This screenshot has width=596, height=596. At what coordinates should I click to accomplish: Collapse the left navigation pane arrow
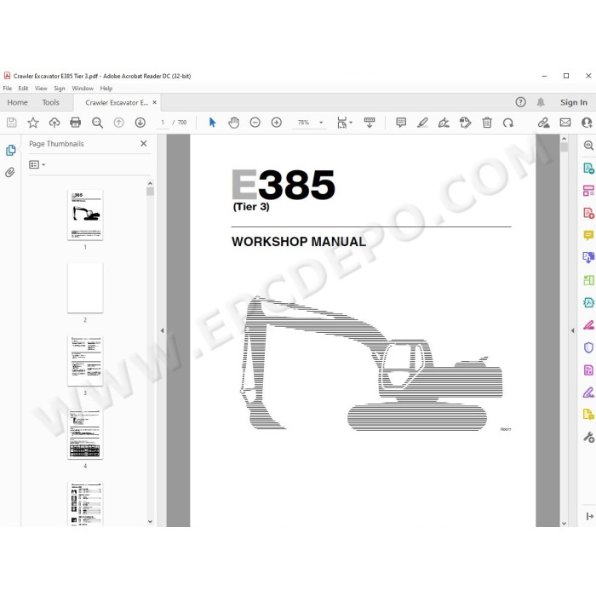click(162, 330)
